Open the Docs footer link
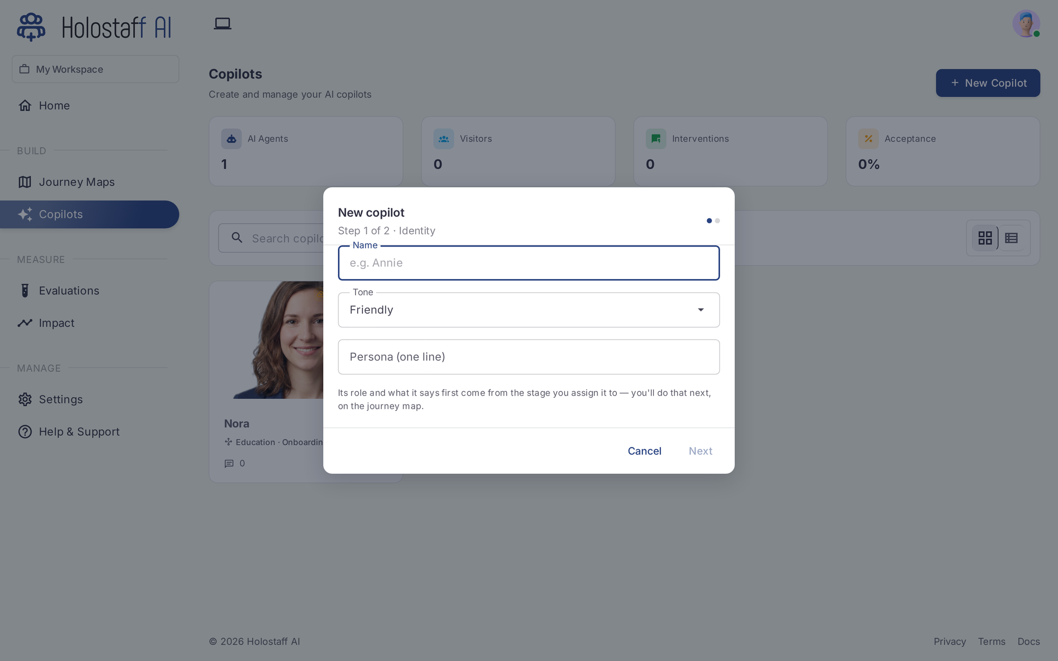 (1028, 641)
